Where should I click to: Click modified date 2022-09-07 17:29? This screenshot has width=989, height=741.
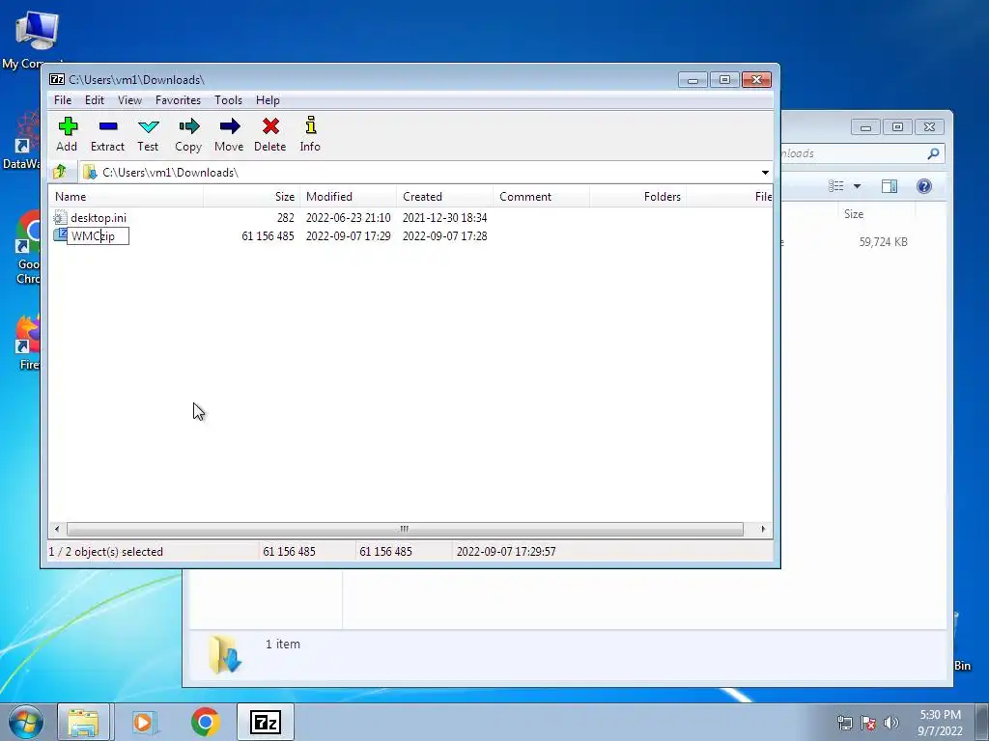pos(348,236)
